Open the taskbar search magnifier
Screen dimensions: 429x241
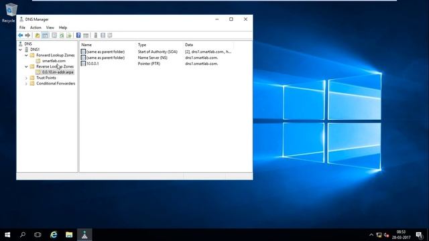click(x=23, y=235)
